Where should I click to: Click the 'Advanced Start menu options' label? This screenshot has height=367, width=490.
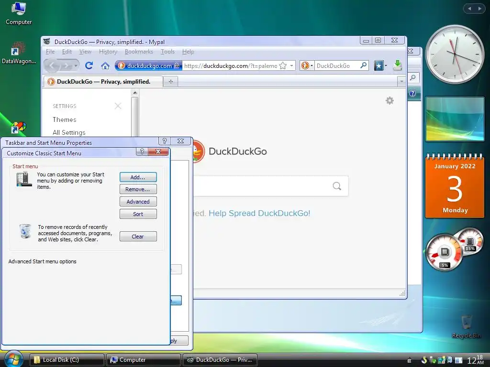42,261
